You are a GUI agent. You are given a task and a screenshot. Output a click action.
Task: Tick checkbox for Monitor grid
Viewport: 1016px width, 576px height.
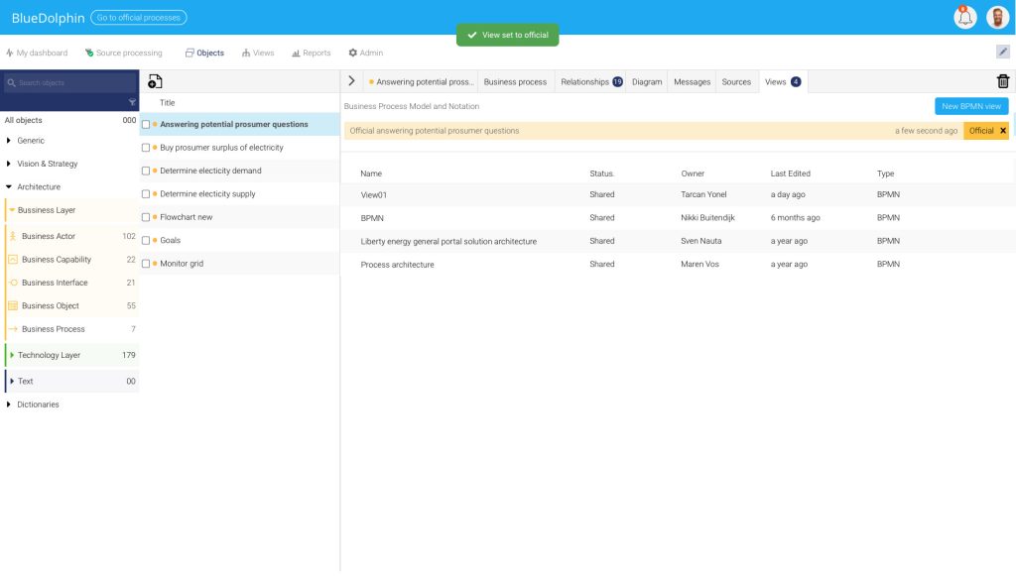tap(146, 264)
